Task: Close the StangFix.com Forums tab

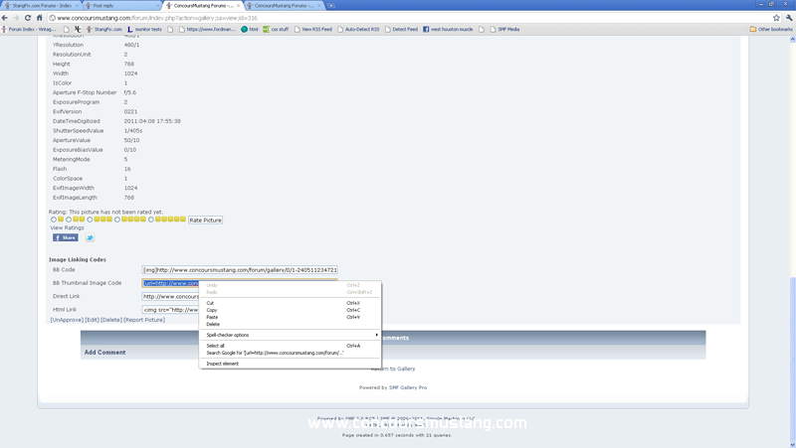Action: (77, 6)
